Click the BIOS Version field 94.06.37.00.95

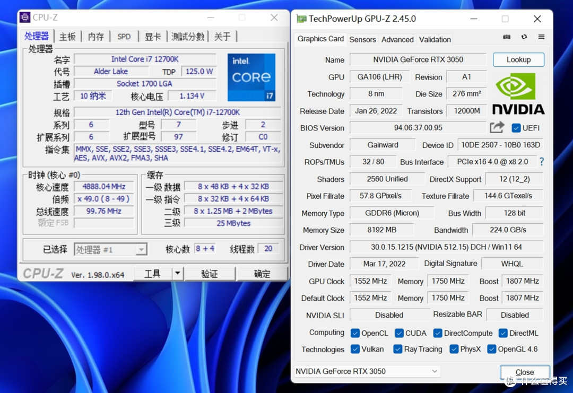point(418,128)
